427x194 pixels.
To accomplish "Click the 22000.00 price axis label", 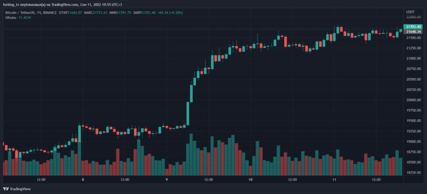I will pyautogui.click(x=413, y=17).
